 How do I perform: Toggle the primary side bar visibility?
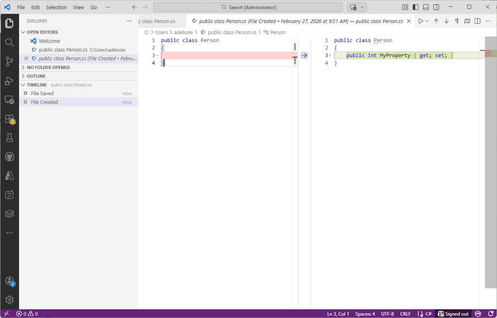click(x=416, y=7)
